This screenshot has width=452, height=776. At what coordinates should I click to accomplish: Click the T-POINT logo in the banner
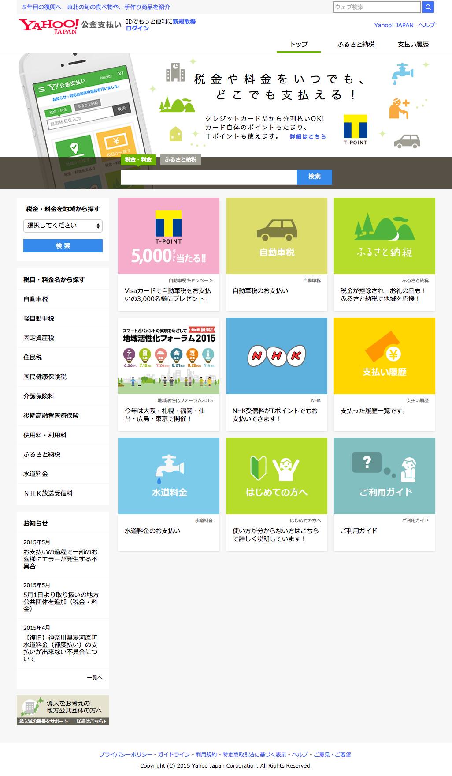pos(355,130)
